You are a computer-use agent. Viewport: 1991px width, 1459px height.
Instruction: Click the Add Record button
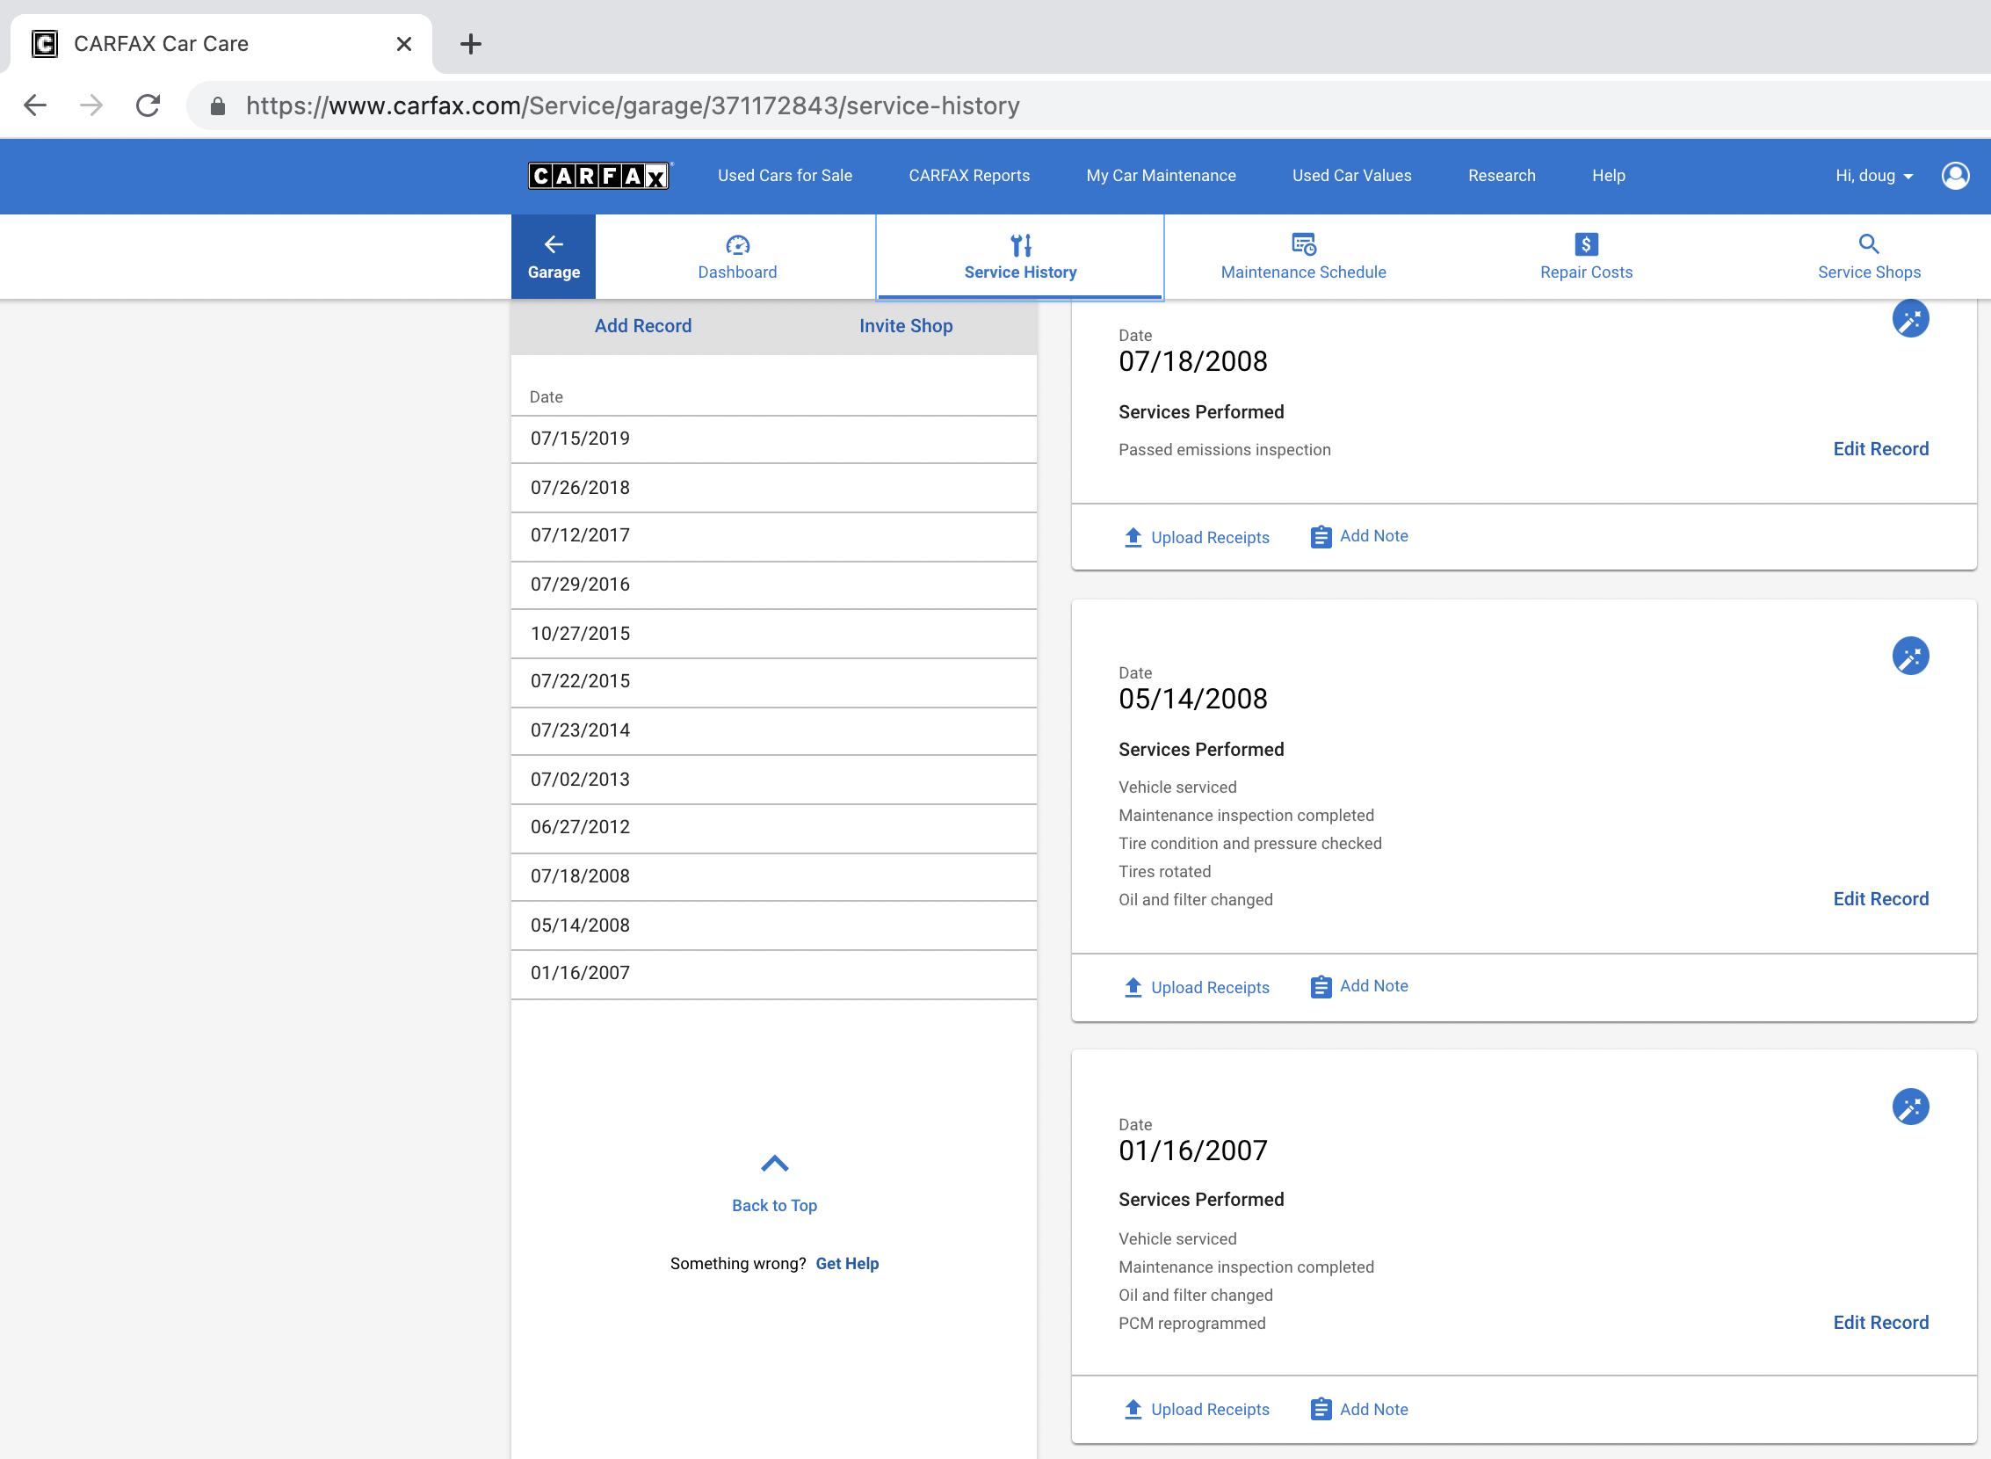click(x=643, y=326)
